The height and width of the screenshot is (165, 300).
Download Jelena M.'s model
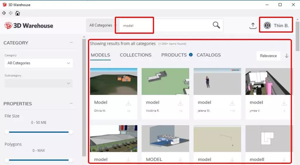click(232, 103)
